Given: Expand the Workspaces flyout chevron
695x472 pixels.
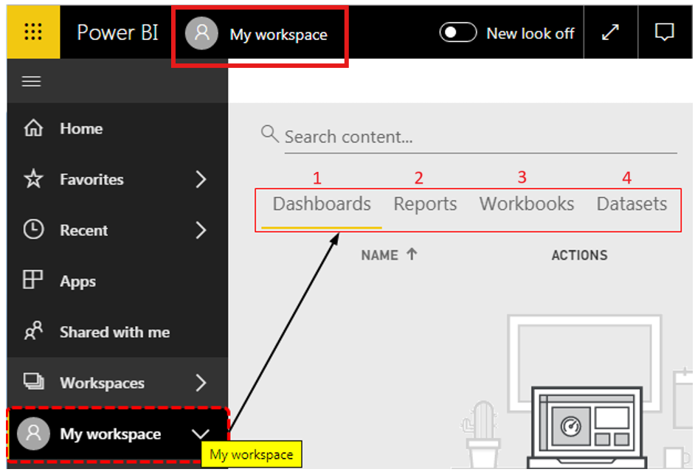Looking at the screenshot, I should pos(201,383).
